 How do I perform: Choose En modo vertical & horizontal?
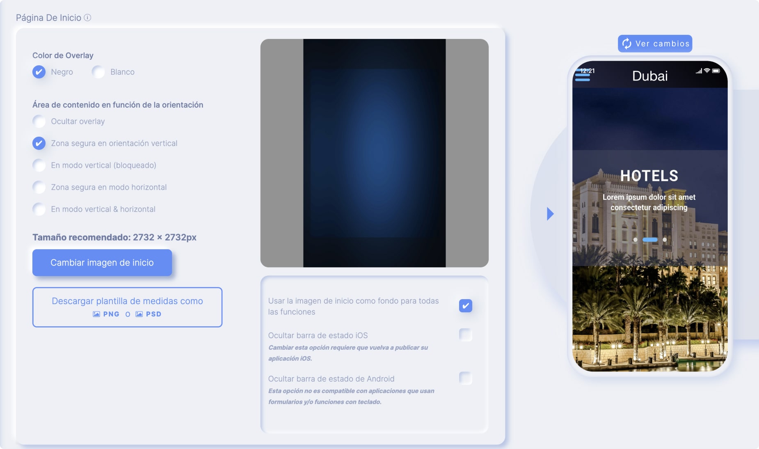39,209
